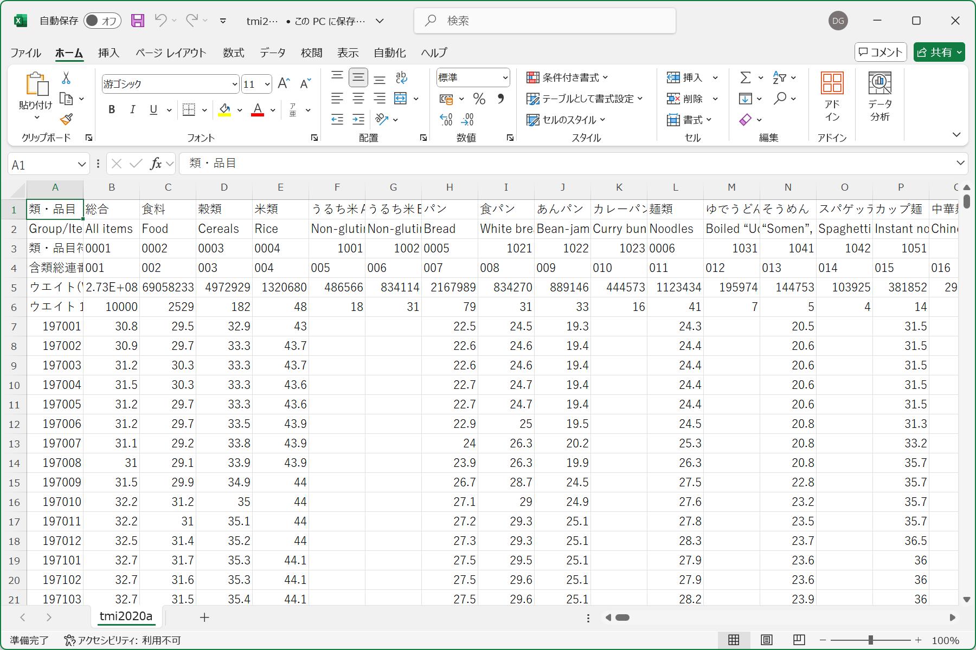Toggle Align Left horizontal alignment
Screen dimensions: 976x650
coord(337,99)
